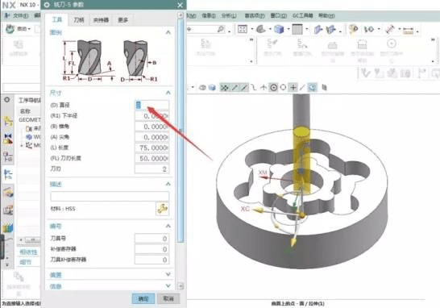This screenshot has height=308, width=440.
Task: Click the (L) 长度 input field
Action: [152, 148]
